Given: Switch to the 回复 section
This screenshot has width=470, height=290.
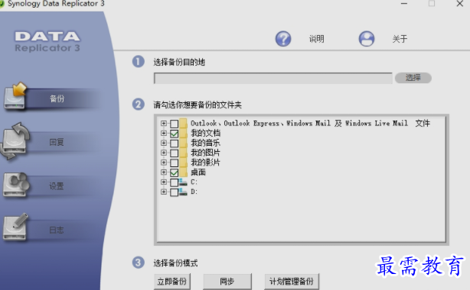Looking at the screenshot, I should tap(57, 142).
